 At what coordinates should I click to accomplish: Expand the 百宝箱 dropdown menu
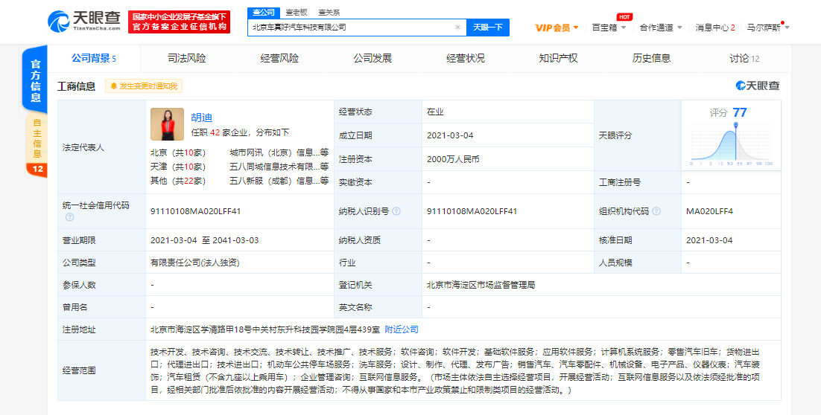[x=609, y=28]
